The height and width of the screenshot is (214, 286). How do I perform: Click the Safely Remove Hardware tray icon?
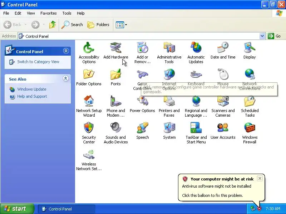[253, 209]
